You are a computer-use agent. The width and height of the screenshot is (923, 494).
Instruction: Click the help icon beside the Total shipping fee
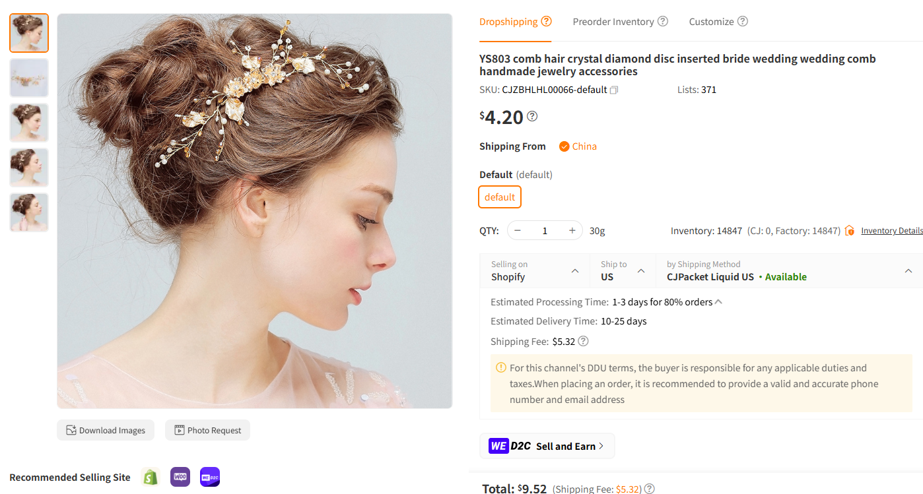(649, 488)
